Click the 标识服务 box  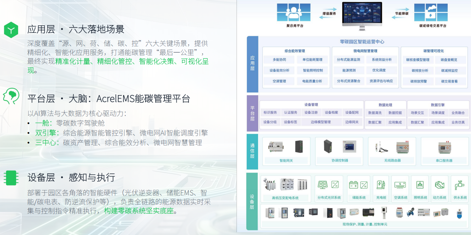[270, 112]
